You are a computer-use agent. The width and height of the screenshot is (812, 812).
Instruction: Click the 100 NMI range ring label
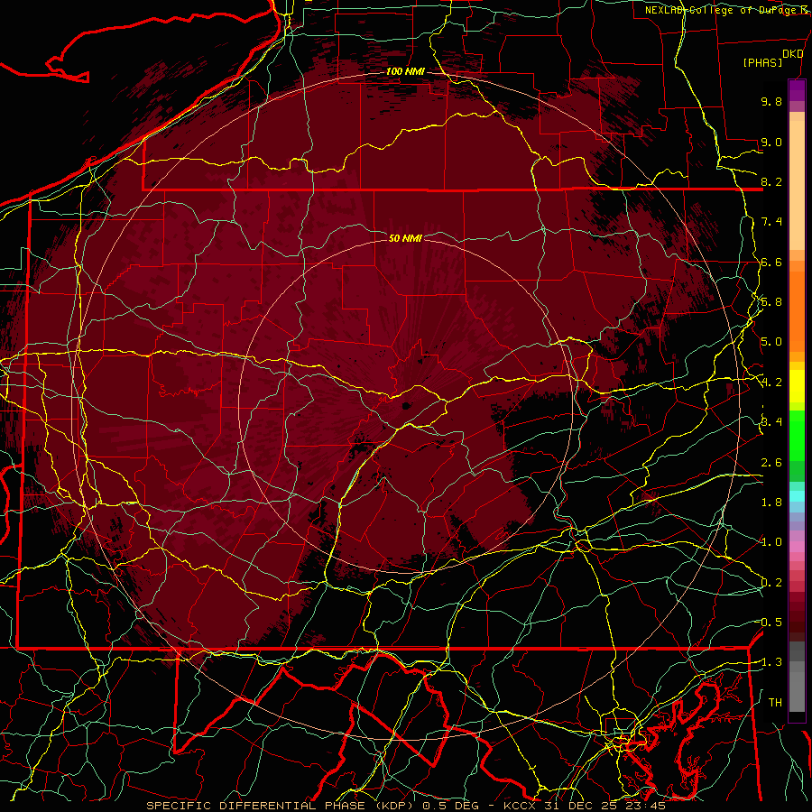pos(405,71)
